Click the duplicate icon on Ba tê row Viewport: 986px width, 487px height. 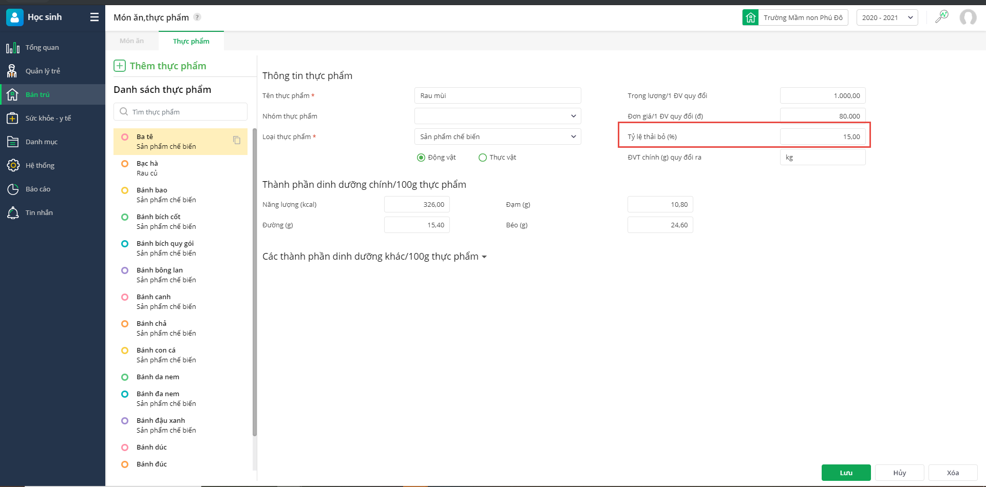pos(237,140)
